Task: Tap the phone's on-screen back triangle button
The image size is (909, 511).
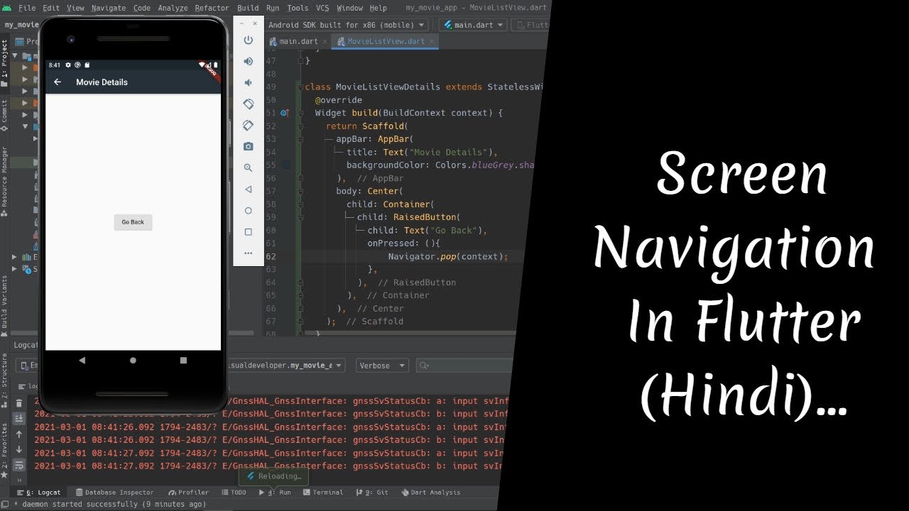Action: click(82, 361)
